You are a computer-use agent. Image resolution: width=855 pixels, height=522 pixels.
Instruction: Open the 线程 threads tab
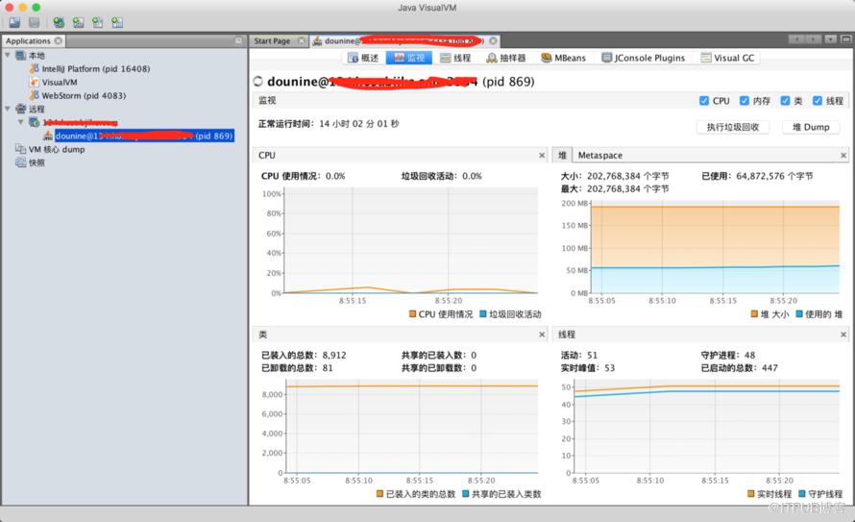tap(455, 58)
